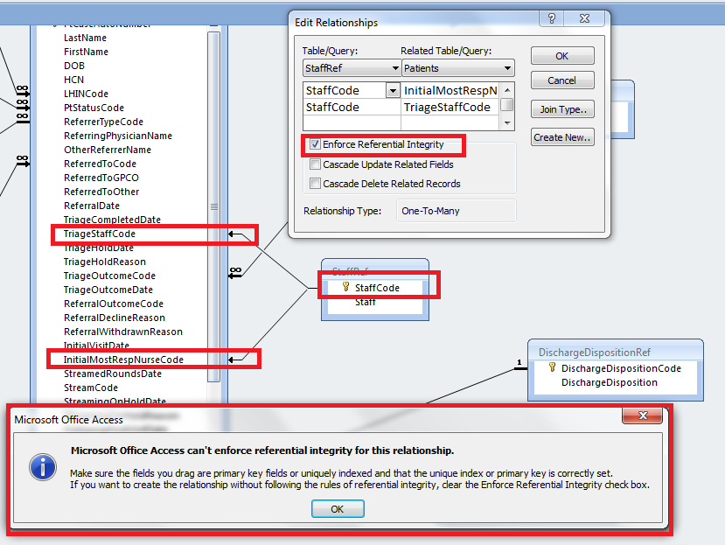Select the TriageStaffCode related field cell
725x545 pixels.
pyautogui.click(x=450, y=107)
